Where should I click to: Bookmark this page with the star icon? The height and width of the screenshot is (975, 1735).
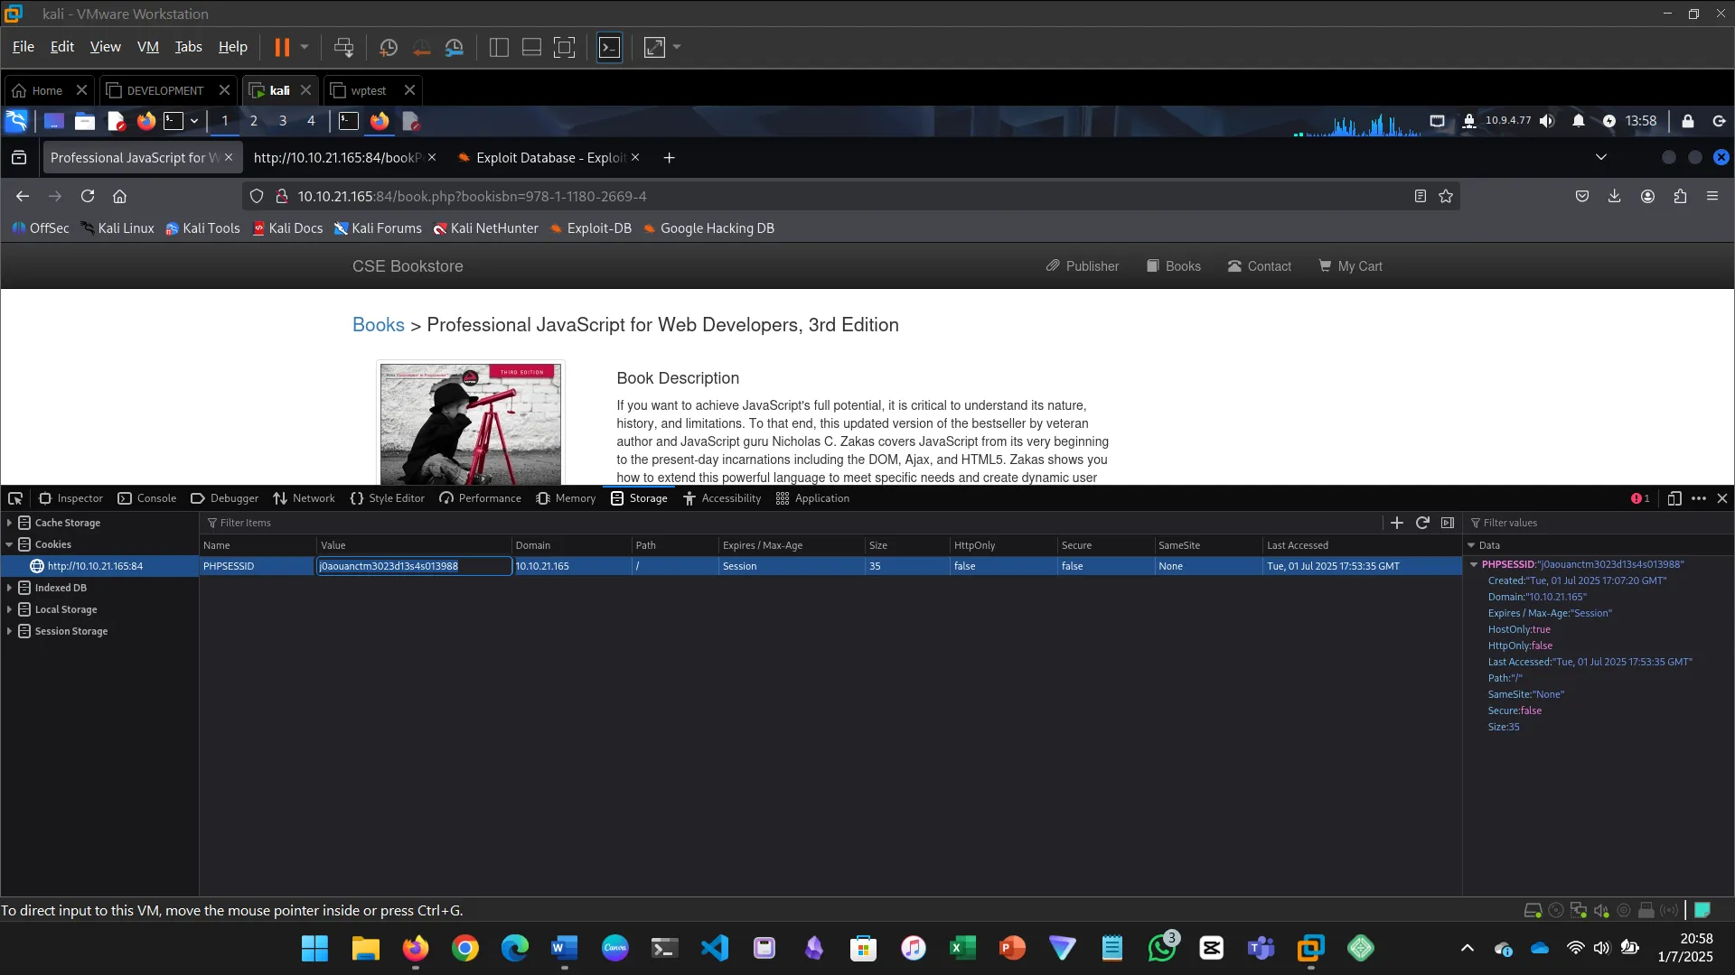tap(1446, 196)
